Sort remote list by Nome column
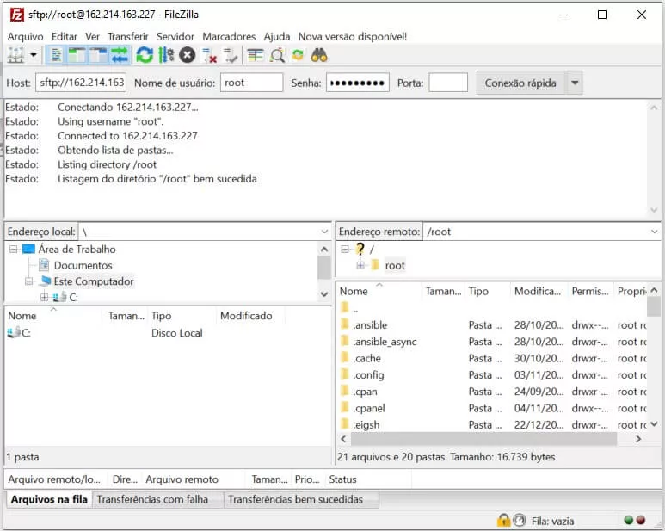Viewport: 665px width, 531px height. point(379,292)
